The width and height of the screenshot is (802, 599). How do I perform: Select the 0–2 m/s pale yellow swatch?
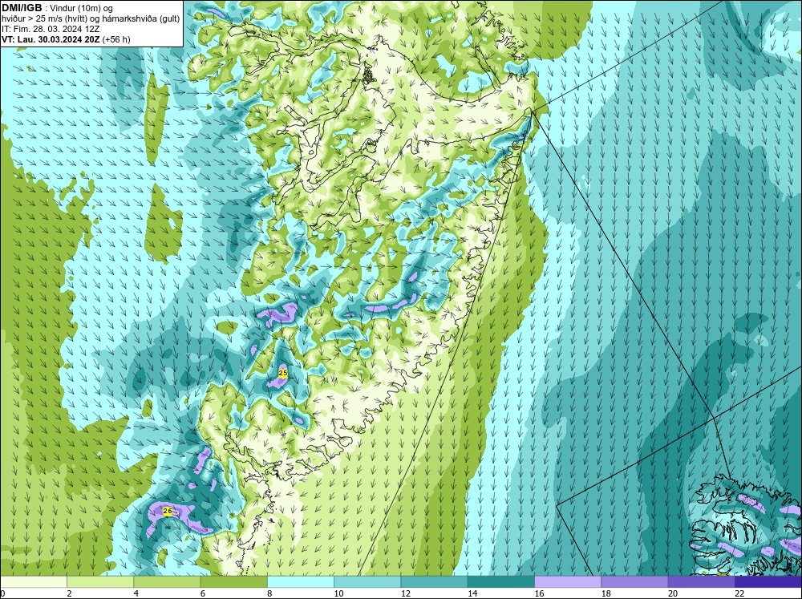(33, 582)
